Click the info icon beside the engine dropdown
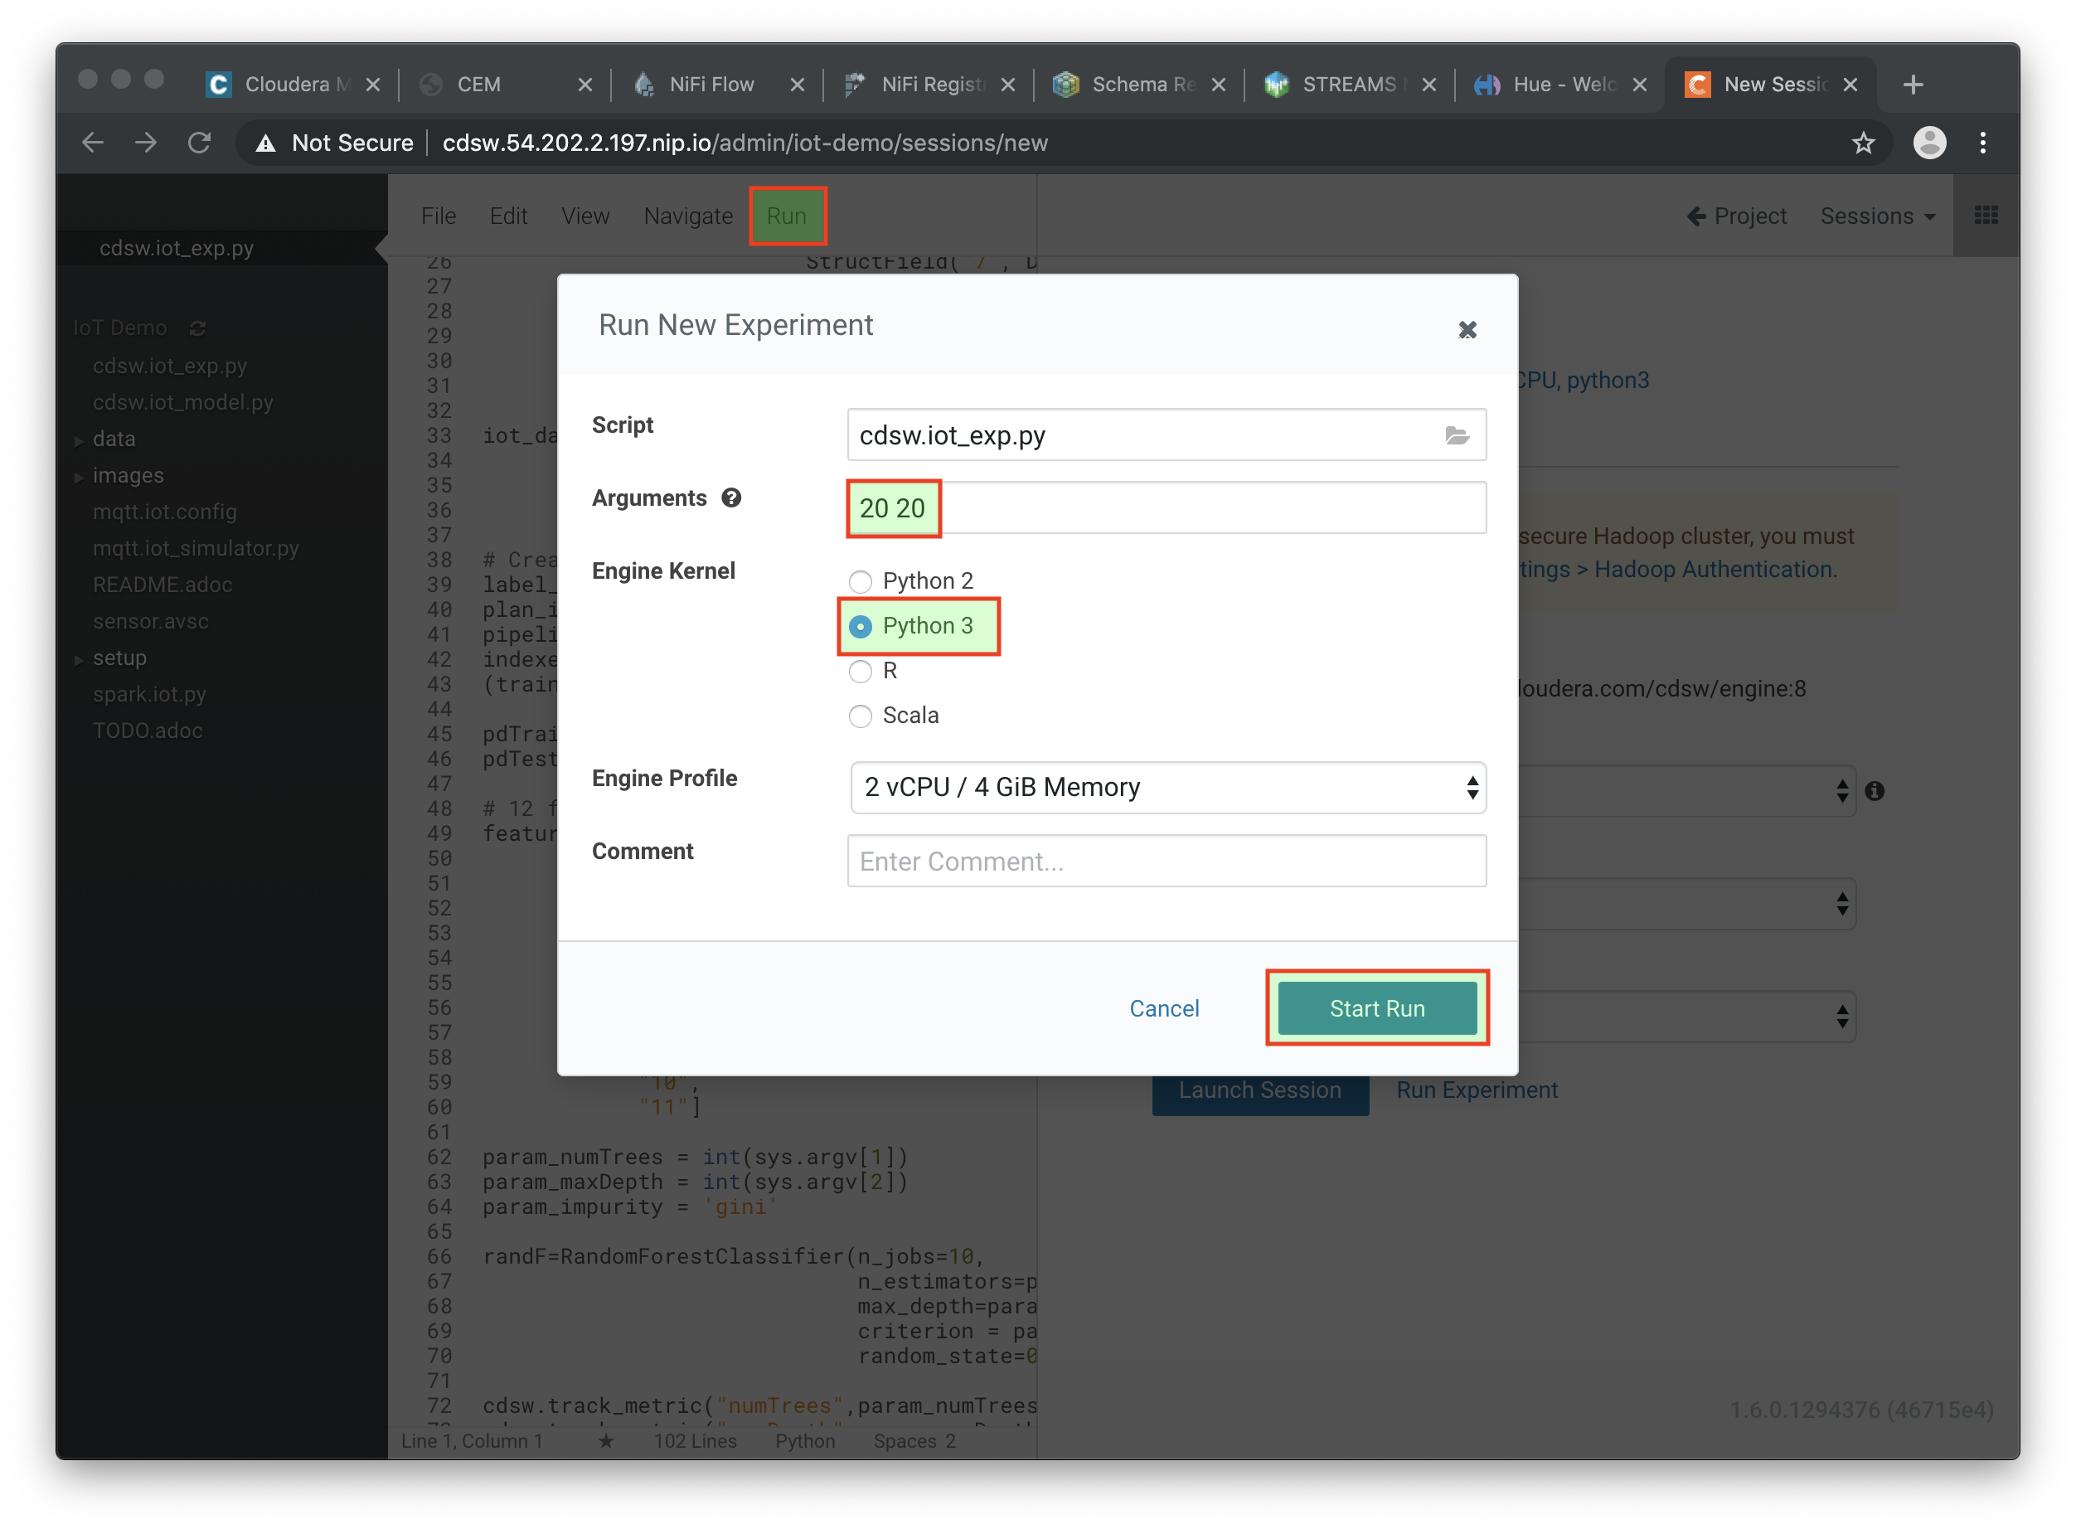 (x=1875, y=791)
